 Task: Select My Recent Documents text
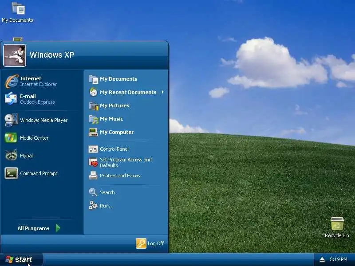(x=128, y=92)
